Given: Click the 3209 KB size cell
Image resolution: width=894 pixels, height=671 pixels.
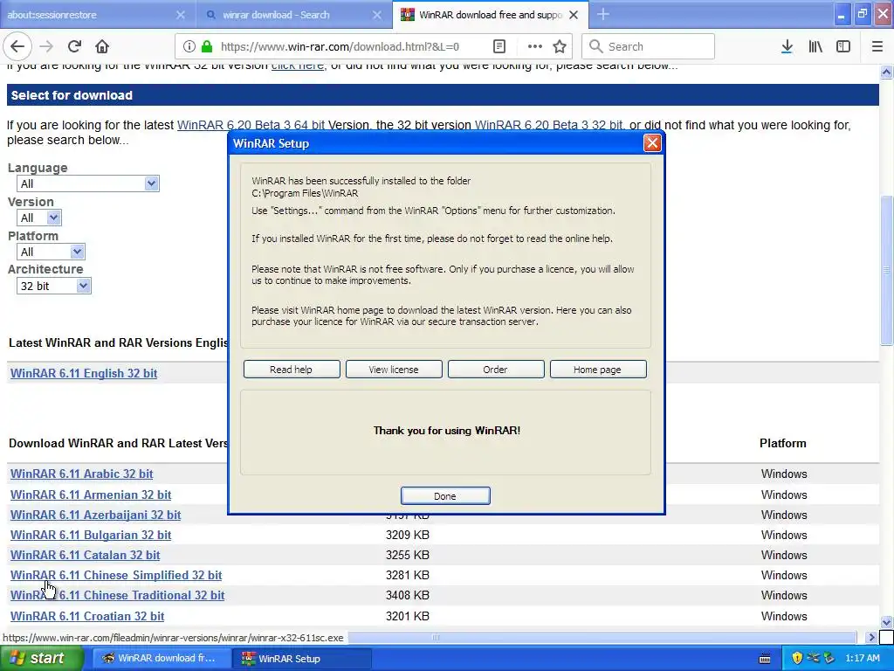Looking at the screenshot, I should coord(408,535).
